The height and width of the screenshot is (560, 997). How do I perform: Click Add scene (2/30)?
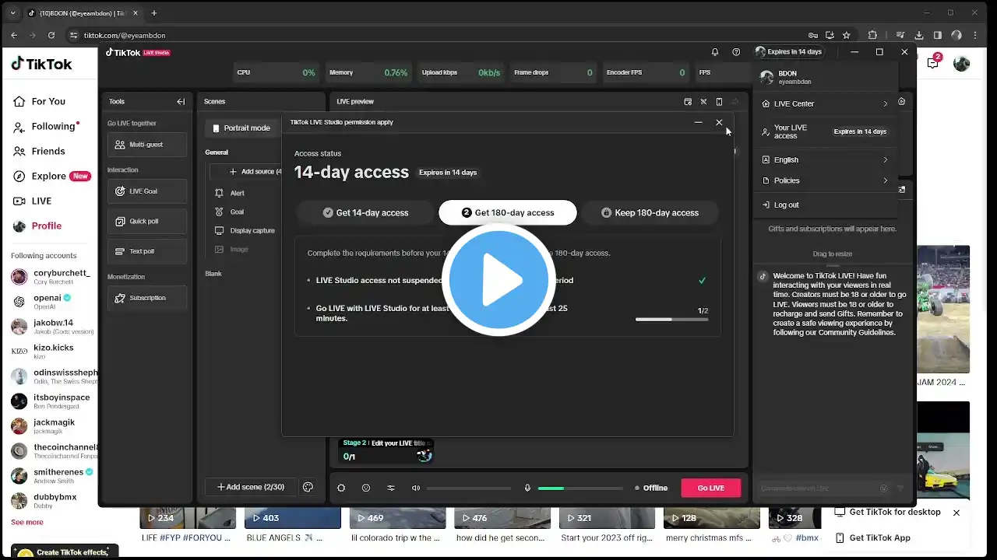tap(251, 487)
